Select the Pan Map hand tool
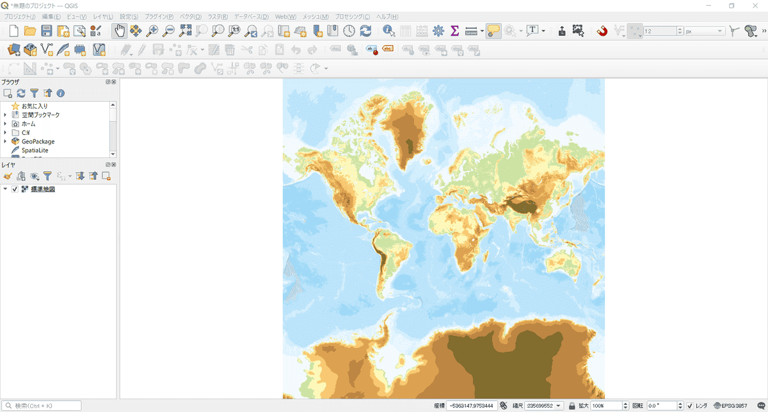The image size is (768, 412). (119, 31)
